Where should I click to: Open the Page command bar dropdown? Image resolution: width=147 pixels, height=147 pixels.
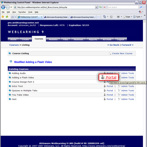point(127,17)
